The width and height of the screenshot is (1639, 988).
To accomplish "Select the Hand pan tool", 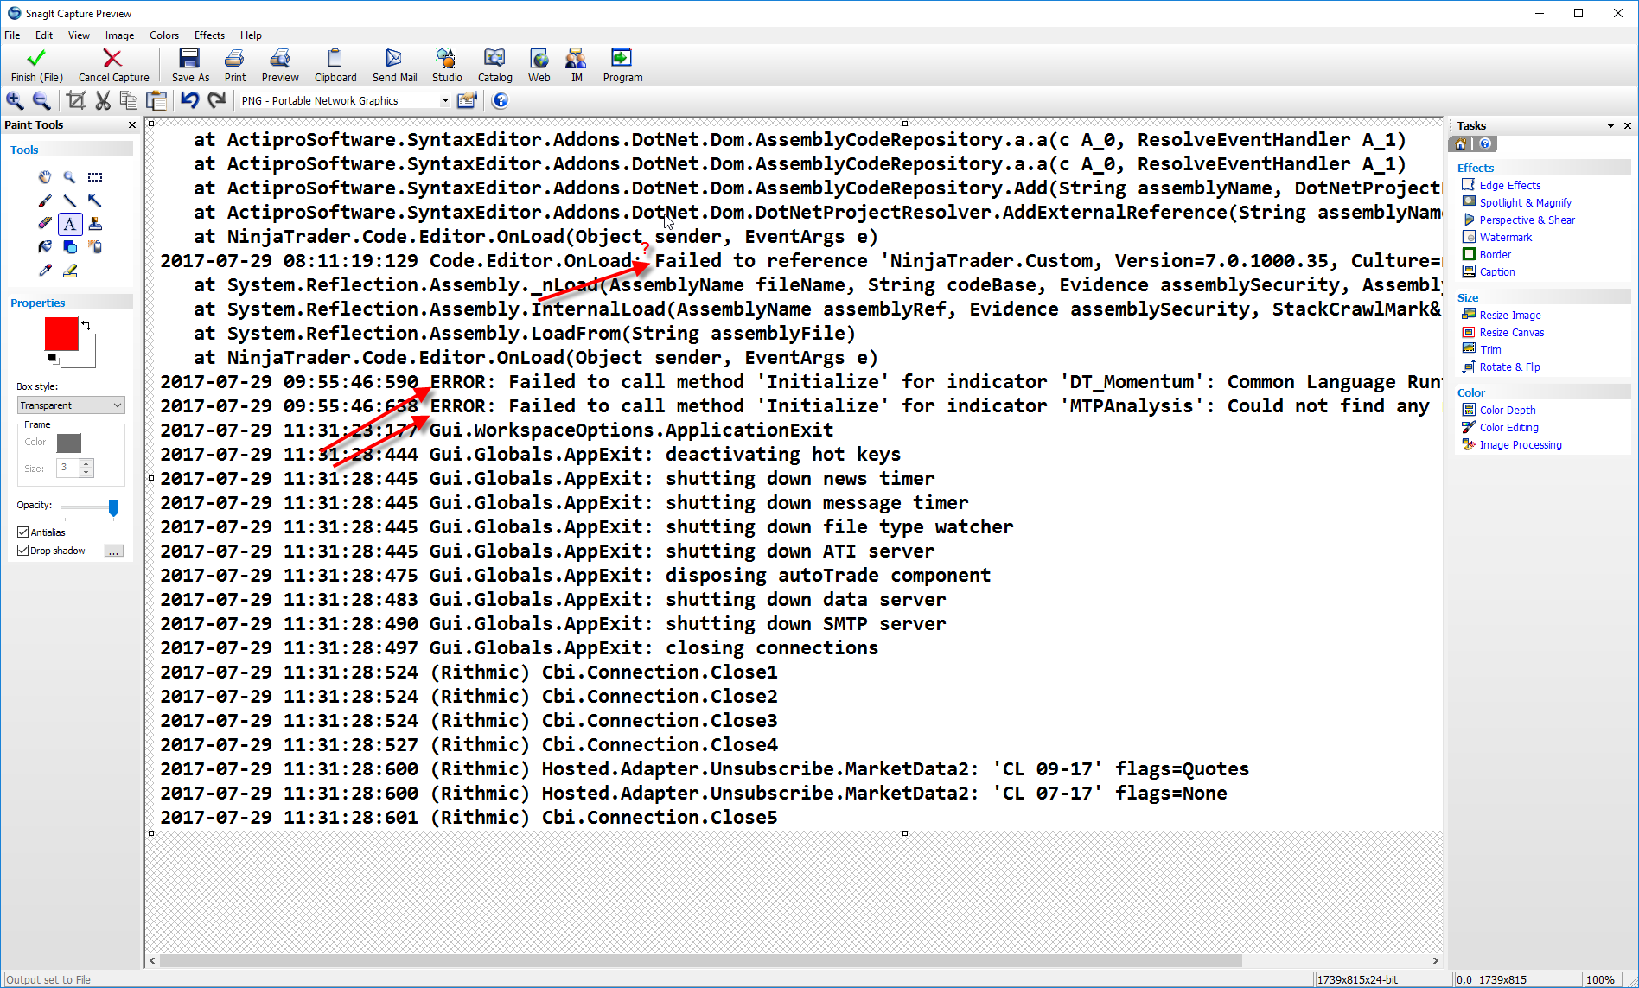I will click(45, 177).
